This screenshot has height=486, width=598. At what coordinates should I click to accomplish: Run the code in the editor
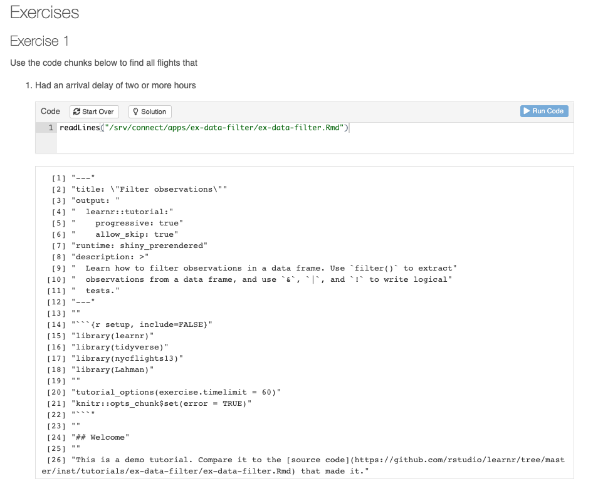click(544, 111)
